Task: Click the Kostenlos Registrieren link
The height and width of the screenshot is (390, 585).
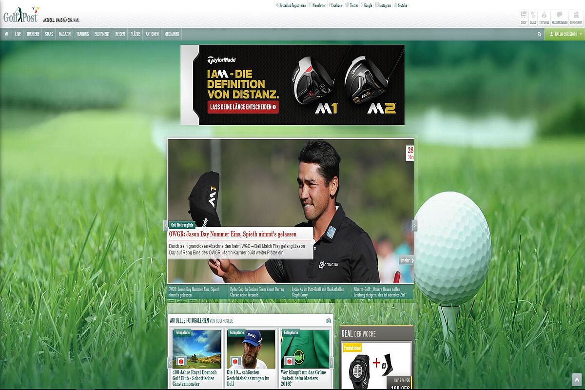Action: 291,5
